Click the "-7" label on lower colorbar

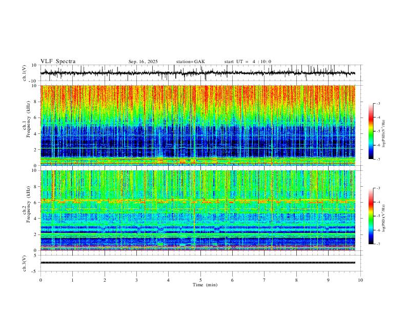[x=378, y=244]
